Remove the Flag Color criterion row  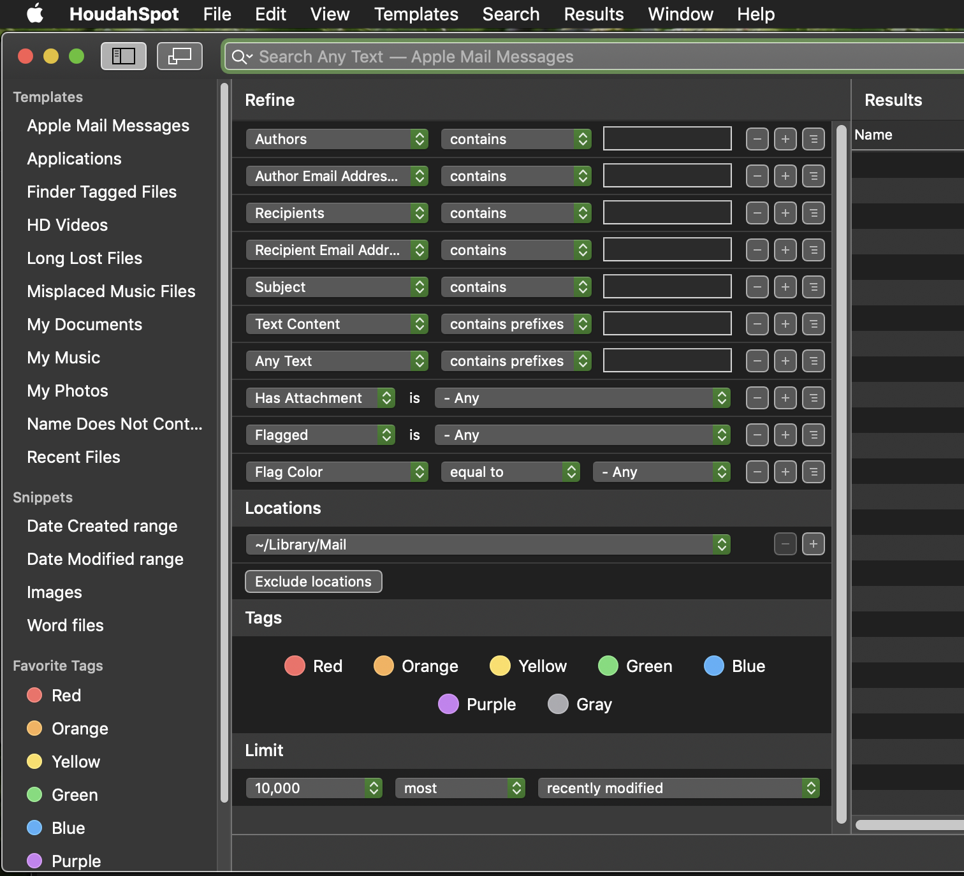point(757,472)
